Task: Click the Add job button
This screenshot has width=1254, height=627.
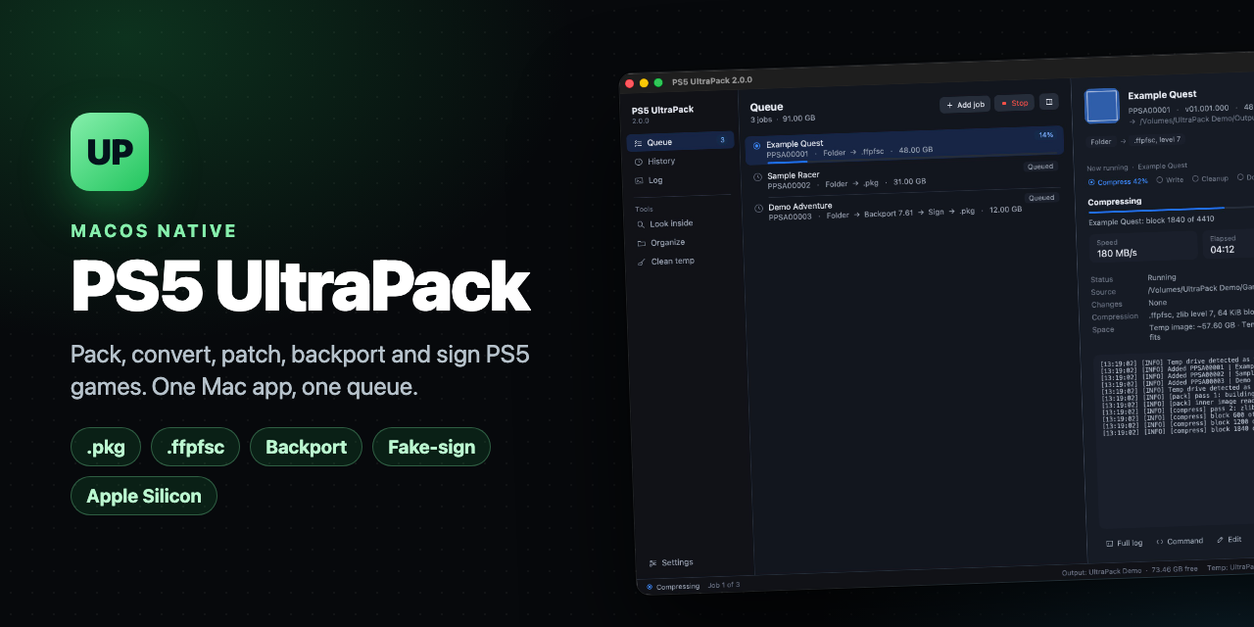Action: click(965, 105)
